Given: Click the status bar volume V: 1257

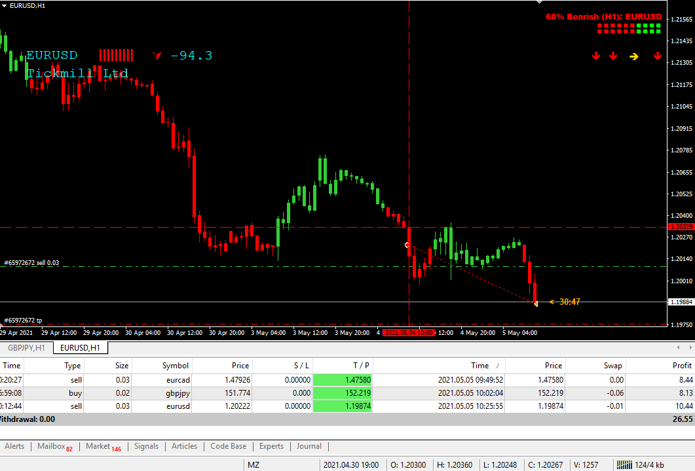Looking at the screenshot, I should pos(586,465).
